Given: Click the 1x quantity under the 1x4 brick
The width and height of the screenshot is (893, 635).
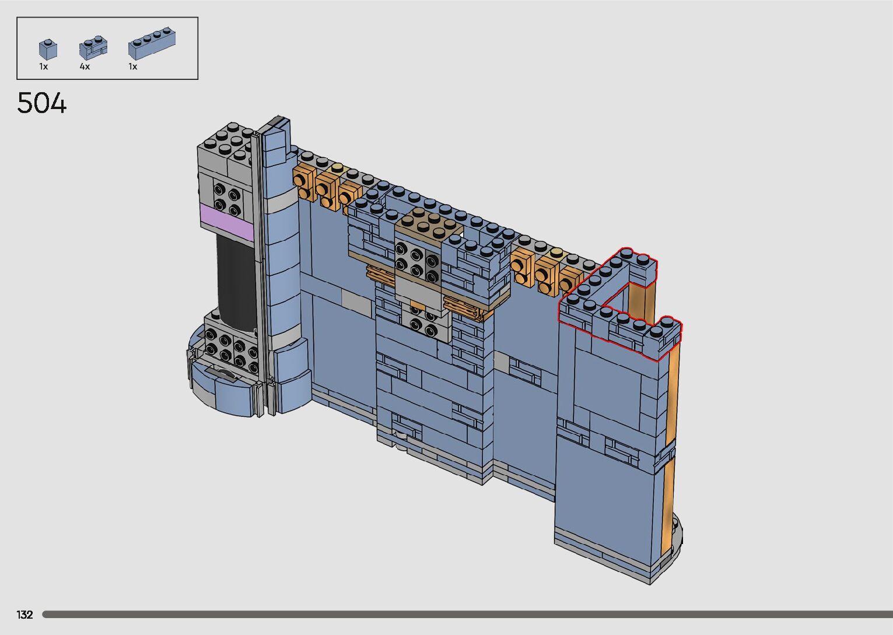Looking at the screenshot, I should click(x=133, y=67).
